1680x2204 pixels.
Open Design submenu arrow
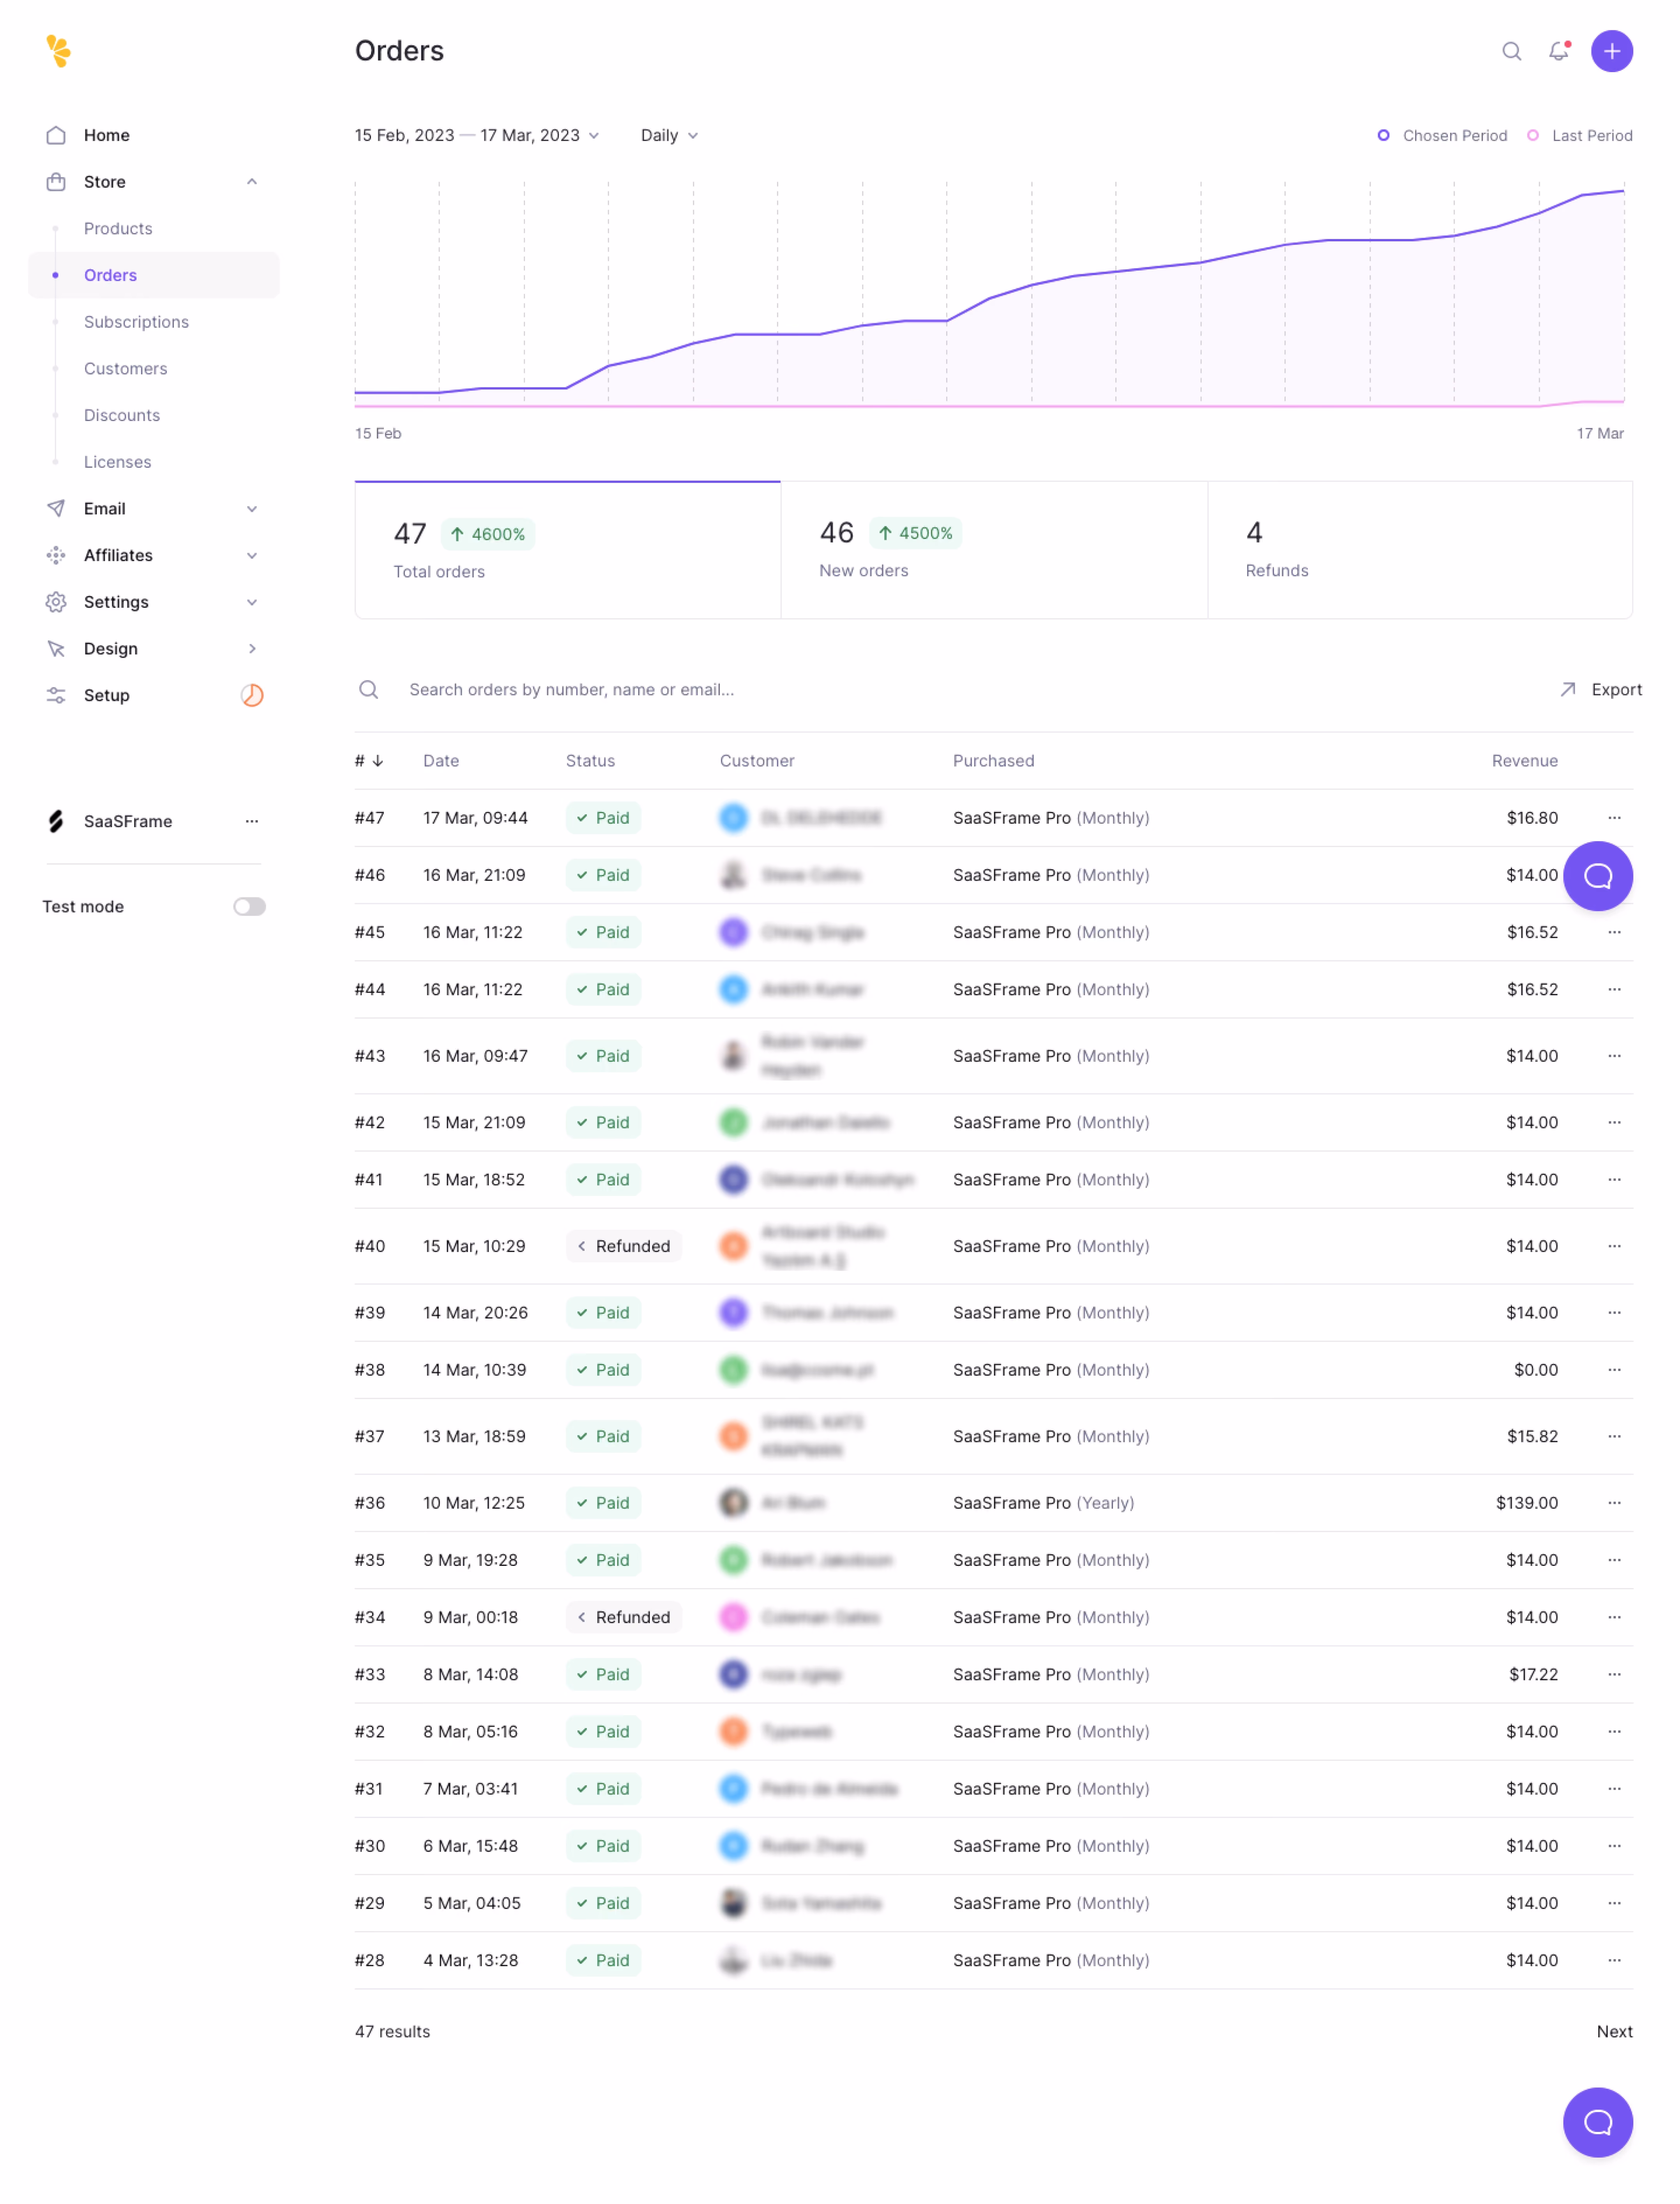[252, 649]
